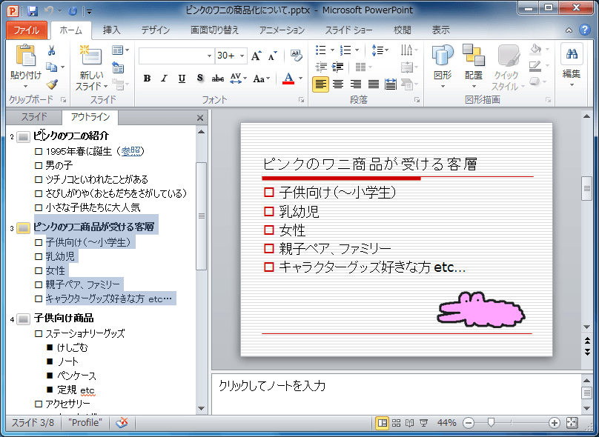Click the notes field クリックしてノートを入力
Image resolution: width=599 pixels, height=437 pixels.
click(396, 393)
